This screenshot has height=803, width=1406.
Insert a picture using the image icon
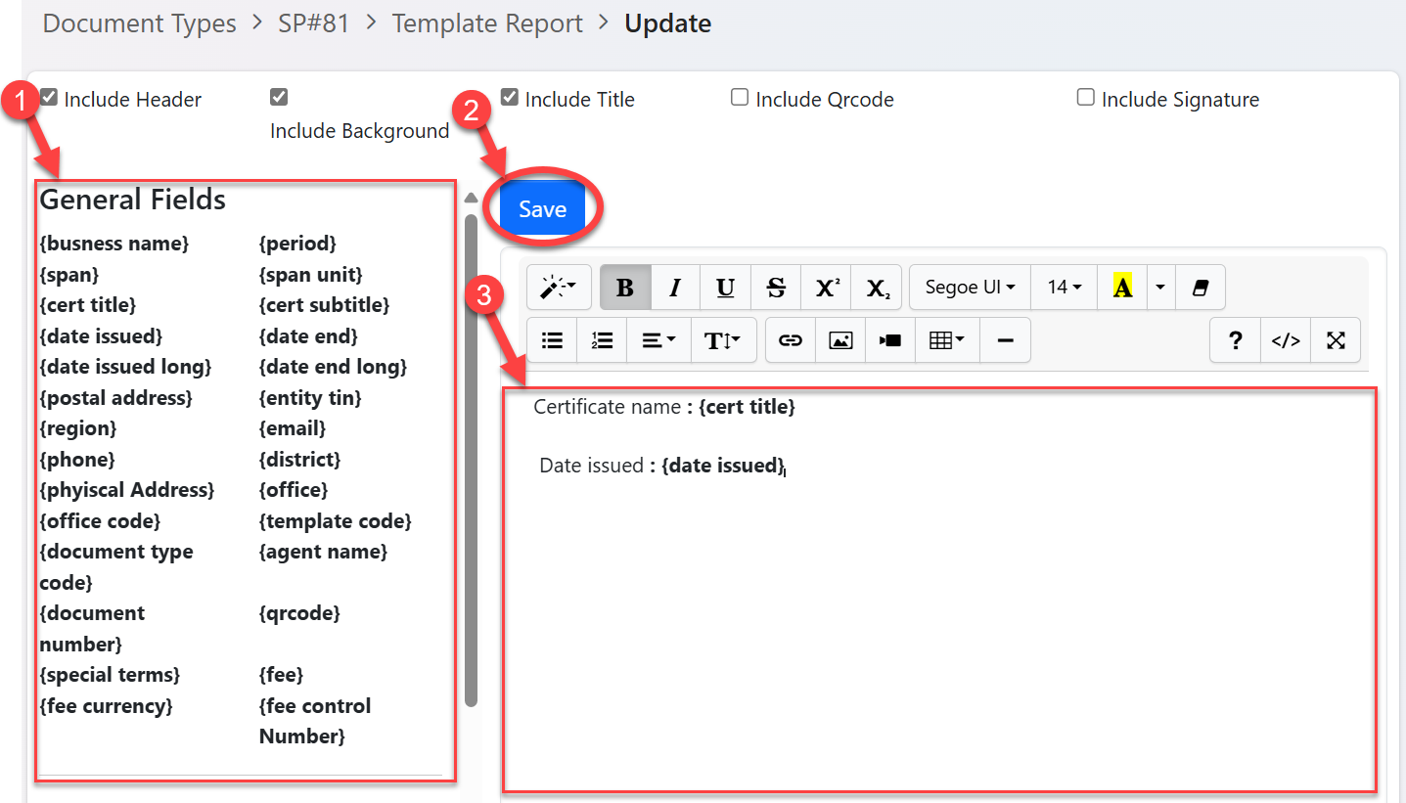click(839, 340)
